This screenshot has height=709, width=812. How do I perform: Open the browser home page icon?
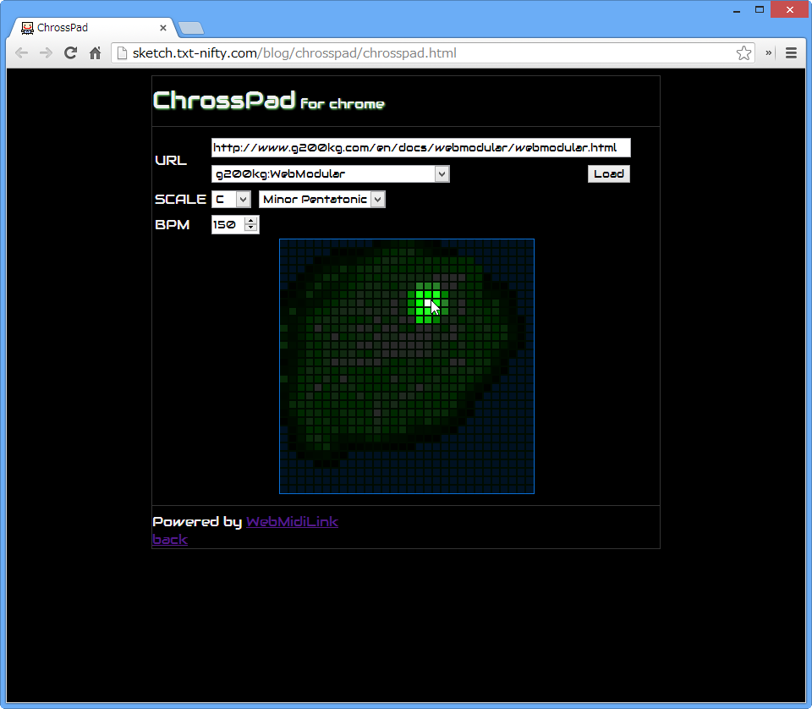pyautogui.click(x=95, y=52)
